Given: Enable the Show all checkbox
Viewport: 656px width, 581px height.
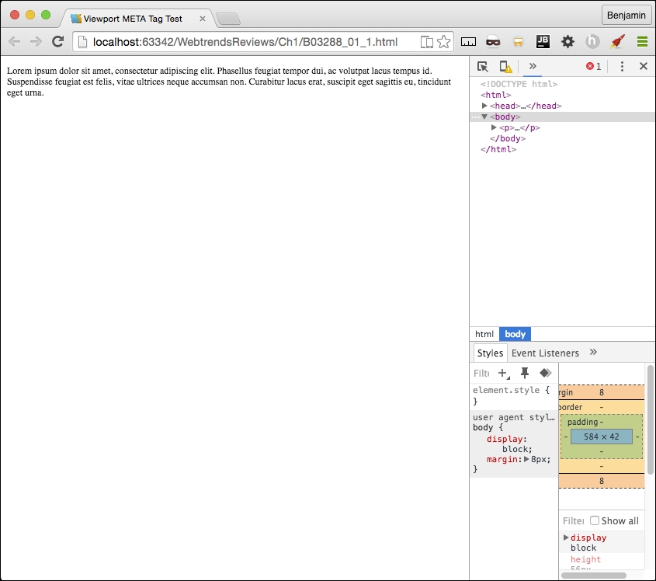Looking at the screenshot, I should (x=595, y=521).
